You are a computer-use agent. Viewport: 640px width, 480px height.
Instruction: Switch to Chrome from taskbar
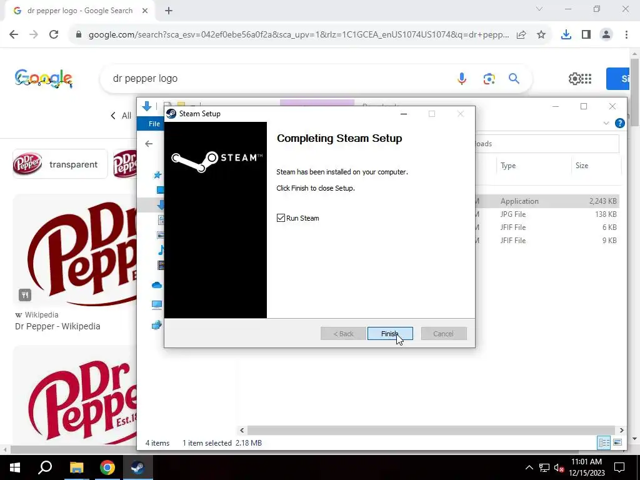point(107,467)
